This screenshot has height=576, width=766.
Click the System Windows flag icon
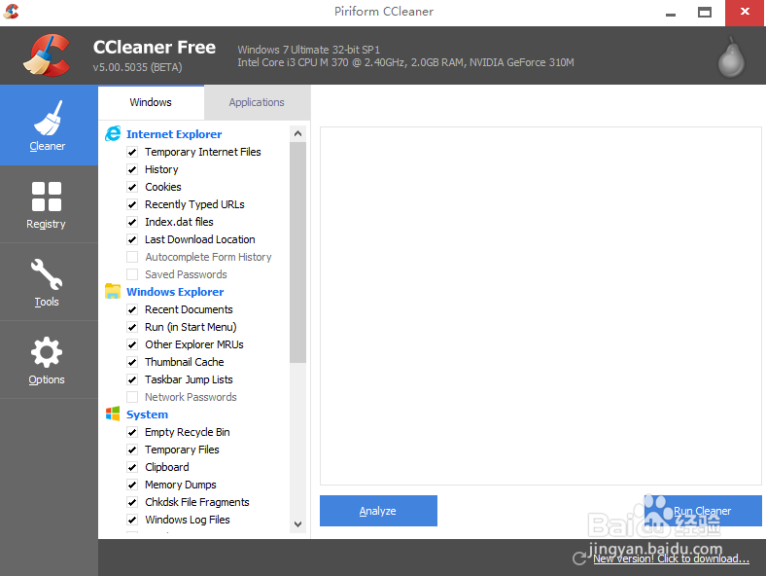(x=113, y=414)
